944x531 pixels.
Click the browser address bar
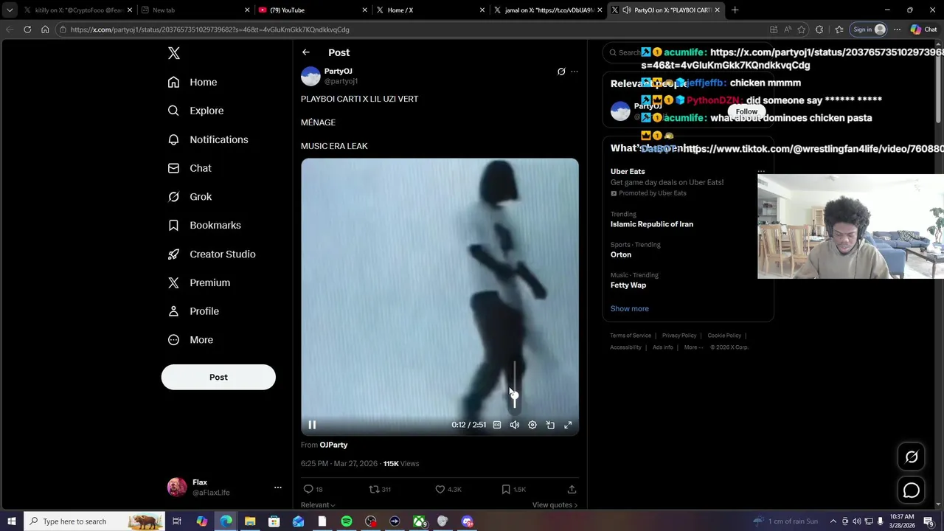point(413,29)
